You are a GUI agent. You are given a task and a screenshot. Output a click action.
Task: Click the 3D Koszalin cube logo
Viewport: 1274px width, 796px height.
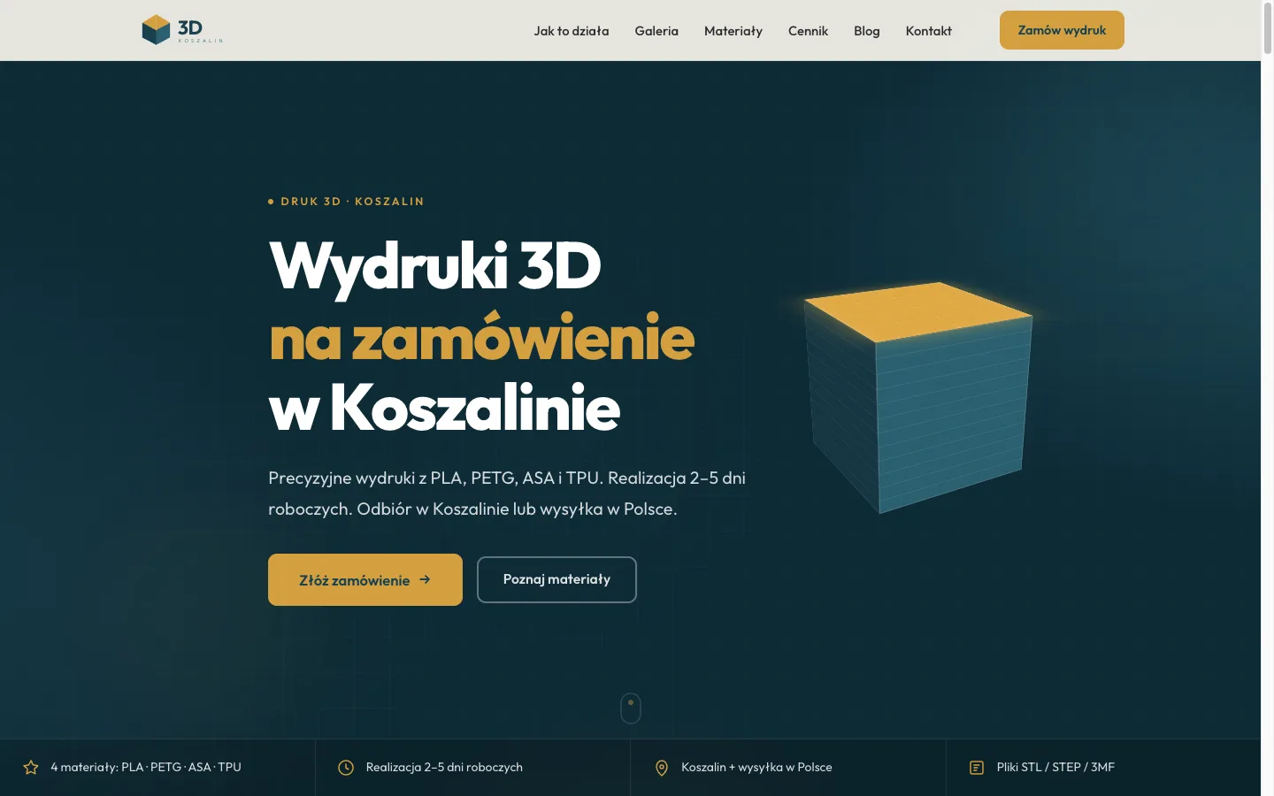tap(182, 30)
